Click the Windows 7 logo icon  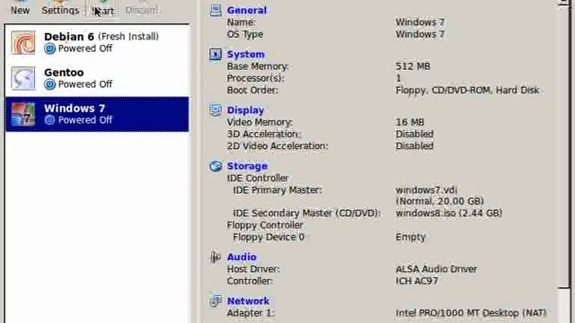tap(22, 114)
